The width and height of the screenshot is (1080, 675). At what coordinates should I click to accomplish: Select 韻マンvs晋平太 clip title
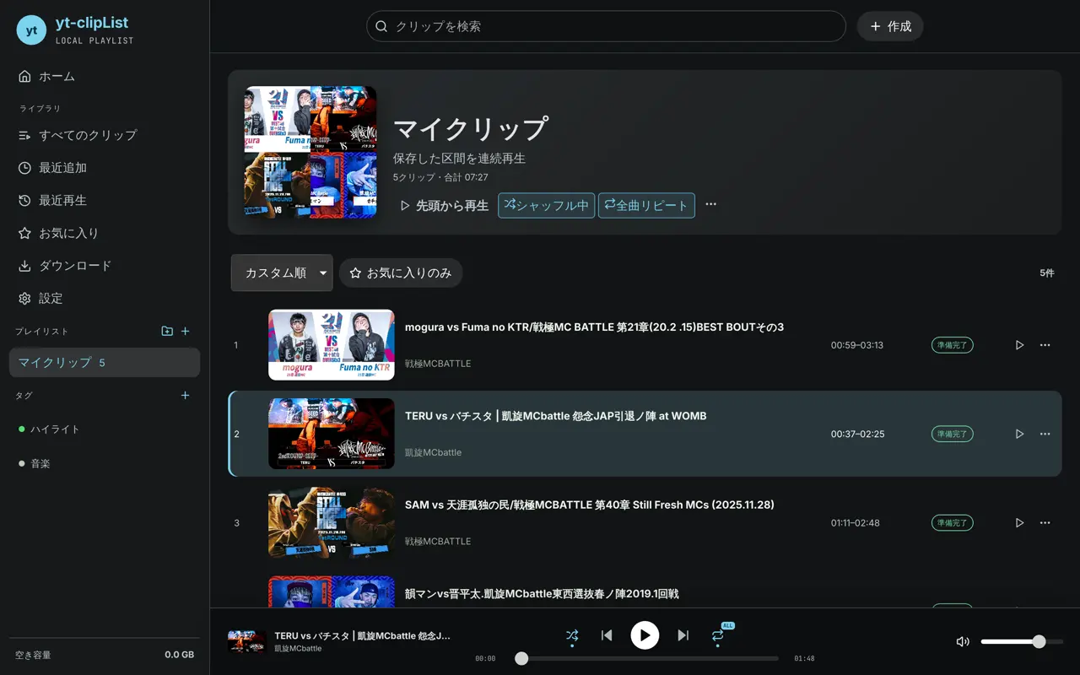click(x=542, y=594)
